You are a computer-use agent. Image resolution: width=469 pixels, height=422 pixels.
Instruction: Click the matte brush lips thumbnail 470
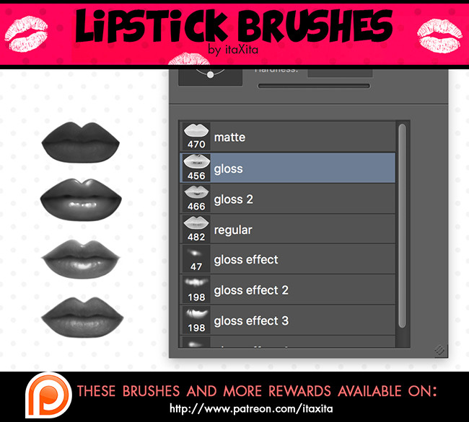(196, 137)
